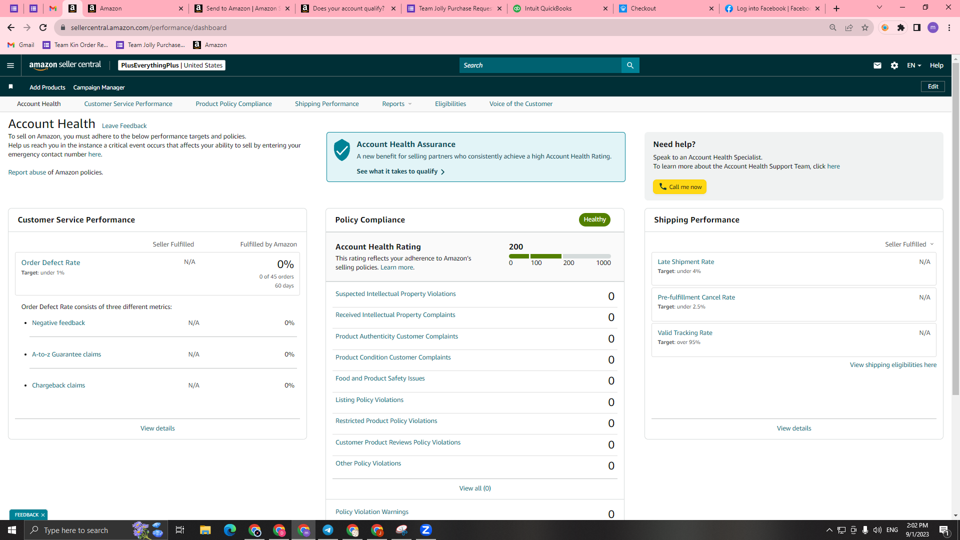The width and height of the screenshot is (960, 540).
Task: Open the Gmail pinned tab
Action: pos(53,8)
